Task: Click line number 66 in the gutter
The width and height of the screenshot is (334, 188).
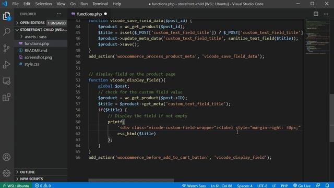Action: pos(78,157)
